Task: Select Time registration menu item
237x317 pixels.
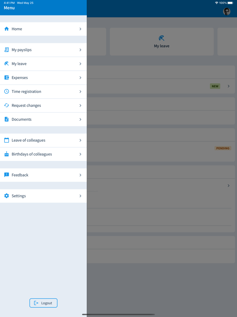Action: click(x=43, y=92)
